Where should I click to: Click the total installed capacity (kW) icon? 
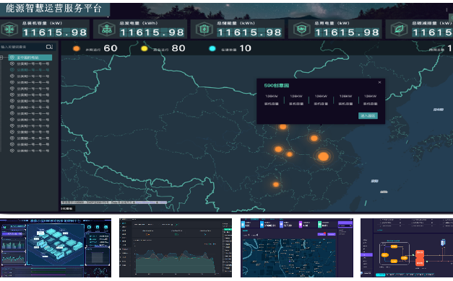(9, 30)
